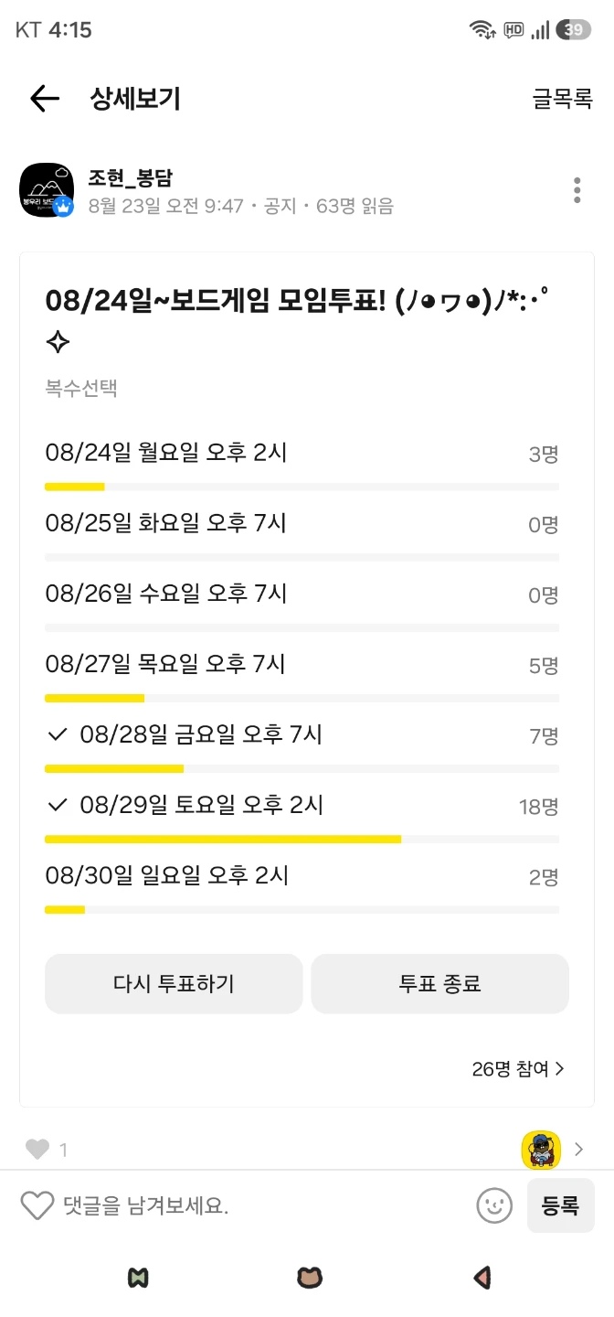The height and width of the screenshot is (1317, 614).
Task: Tap the 등록 submit button
Action: 560,1205
